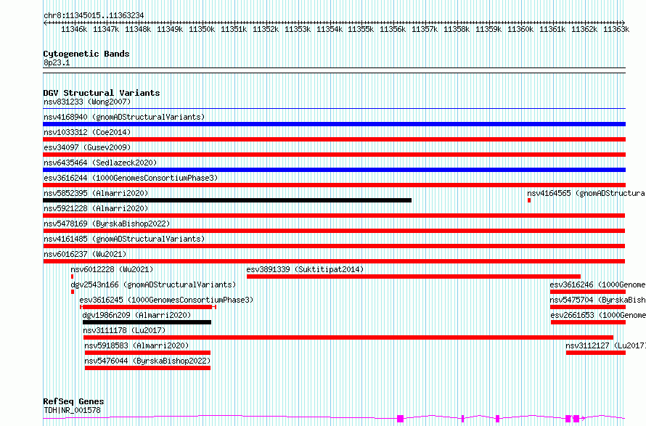Click the blue bar under nsv6435464
The height and width of the screenshot is (426, 646).
click(x=334, y=170)
